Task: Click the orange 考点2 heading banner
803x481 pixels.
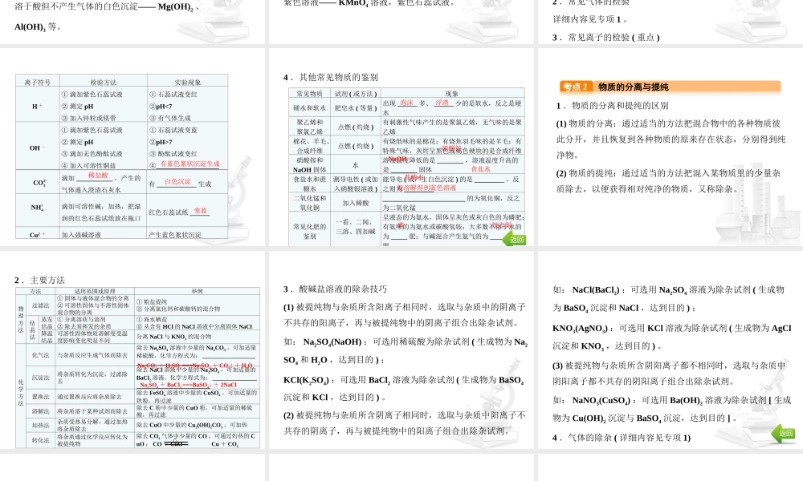Action: (671, 87)
